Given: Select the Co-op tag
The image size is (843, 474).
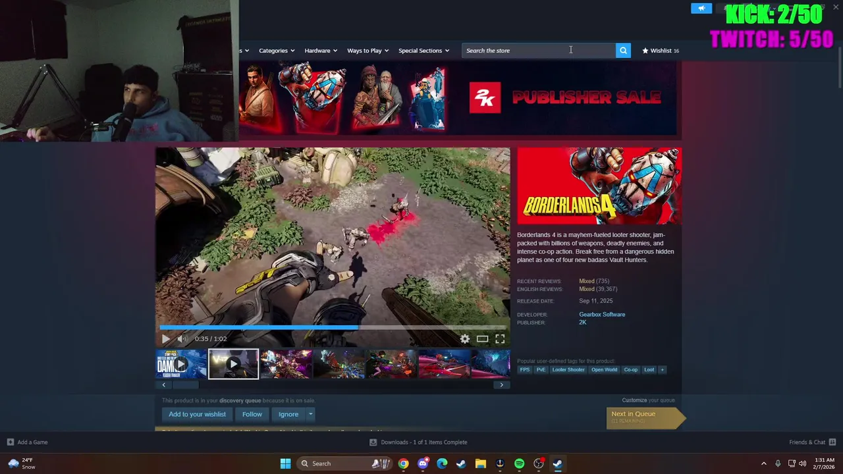Looking at the screenshot, I should tap(631, 370).
